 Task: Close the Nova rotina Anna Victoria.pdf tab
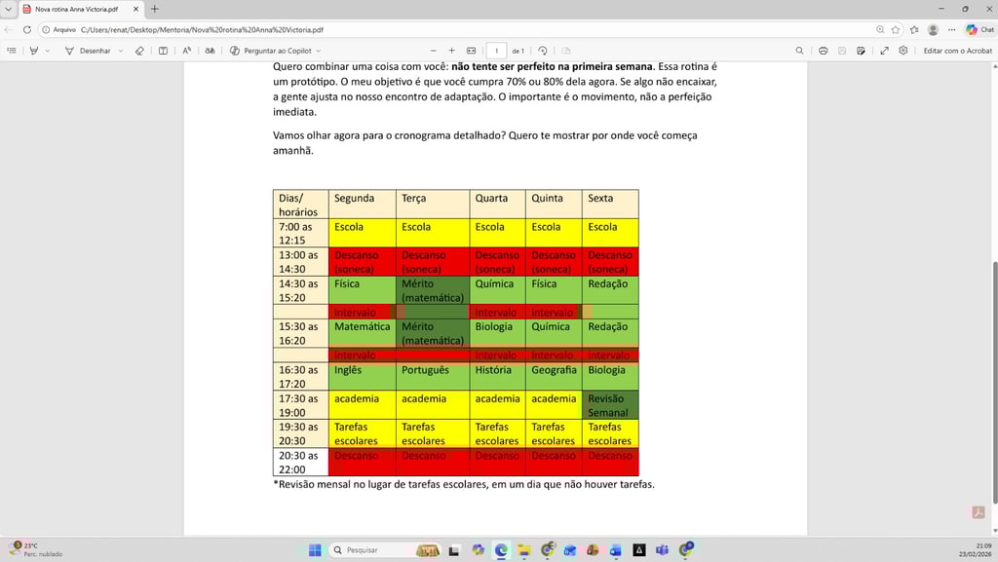point(135,10)
